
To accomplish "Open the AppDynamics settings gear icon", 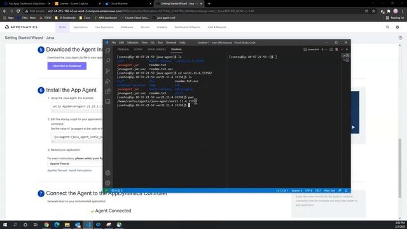I will [397, 27].
